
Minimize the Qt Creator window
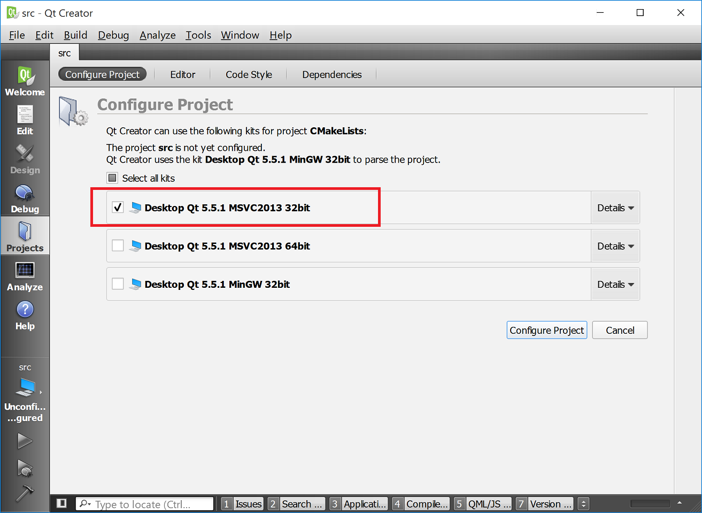point(600,12)
